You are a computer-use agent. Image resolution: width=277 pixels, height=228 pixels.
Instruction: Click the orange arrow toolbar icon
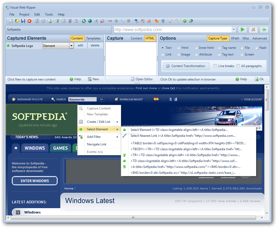(x=156, y=21)
